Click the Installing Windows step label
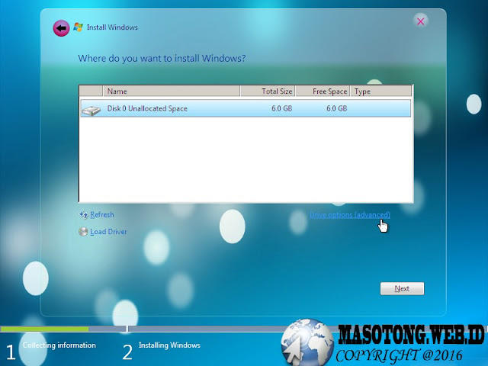 point(169,345)
